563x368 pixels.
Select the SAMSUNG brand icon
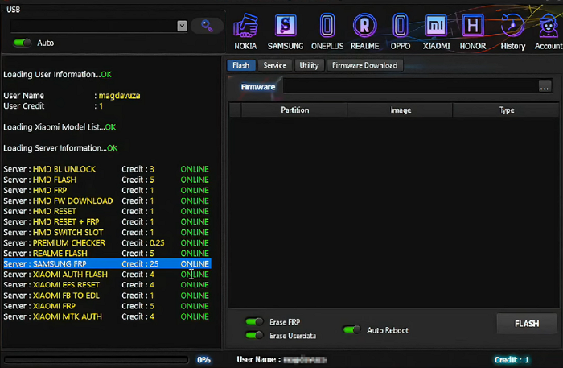[x=286, y=31]
